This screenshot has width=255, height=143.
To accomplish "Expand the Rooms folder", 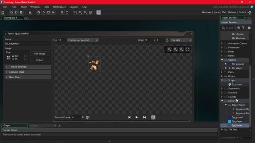I will tap(222, 76).
